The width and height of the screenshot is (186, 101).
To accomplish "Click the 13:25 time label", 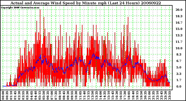I will (x=96, y=95).
